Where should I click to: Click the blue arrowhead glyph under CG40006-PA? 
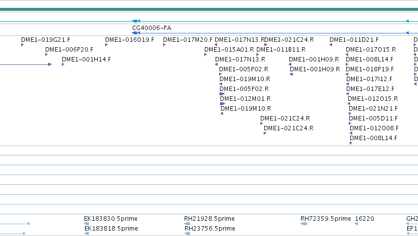pyautogui.click(x=135, y=33)
